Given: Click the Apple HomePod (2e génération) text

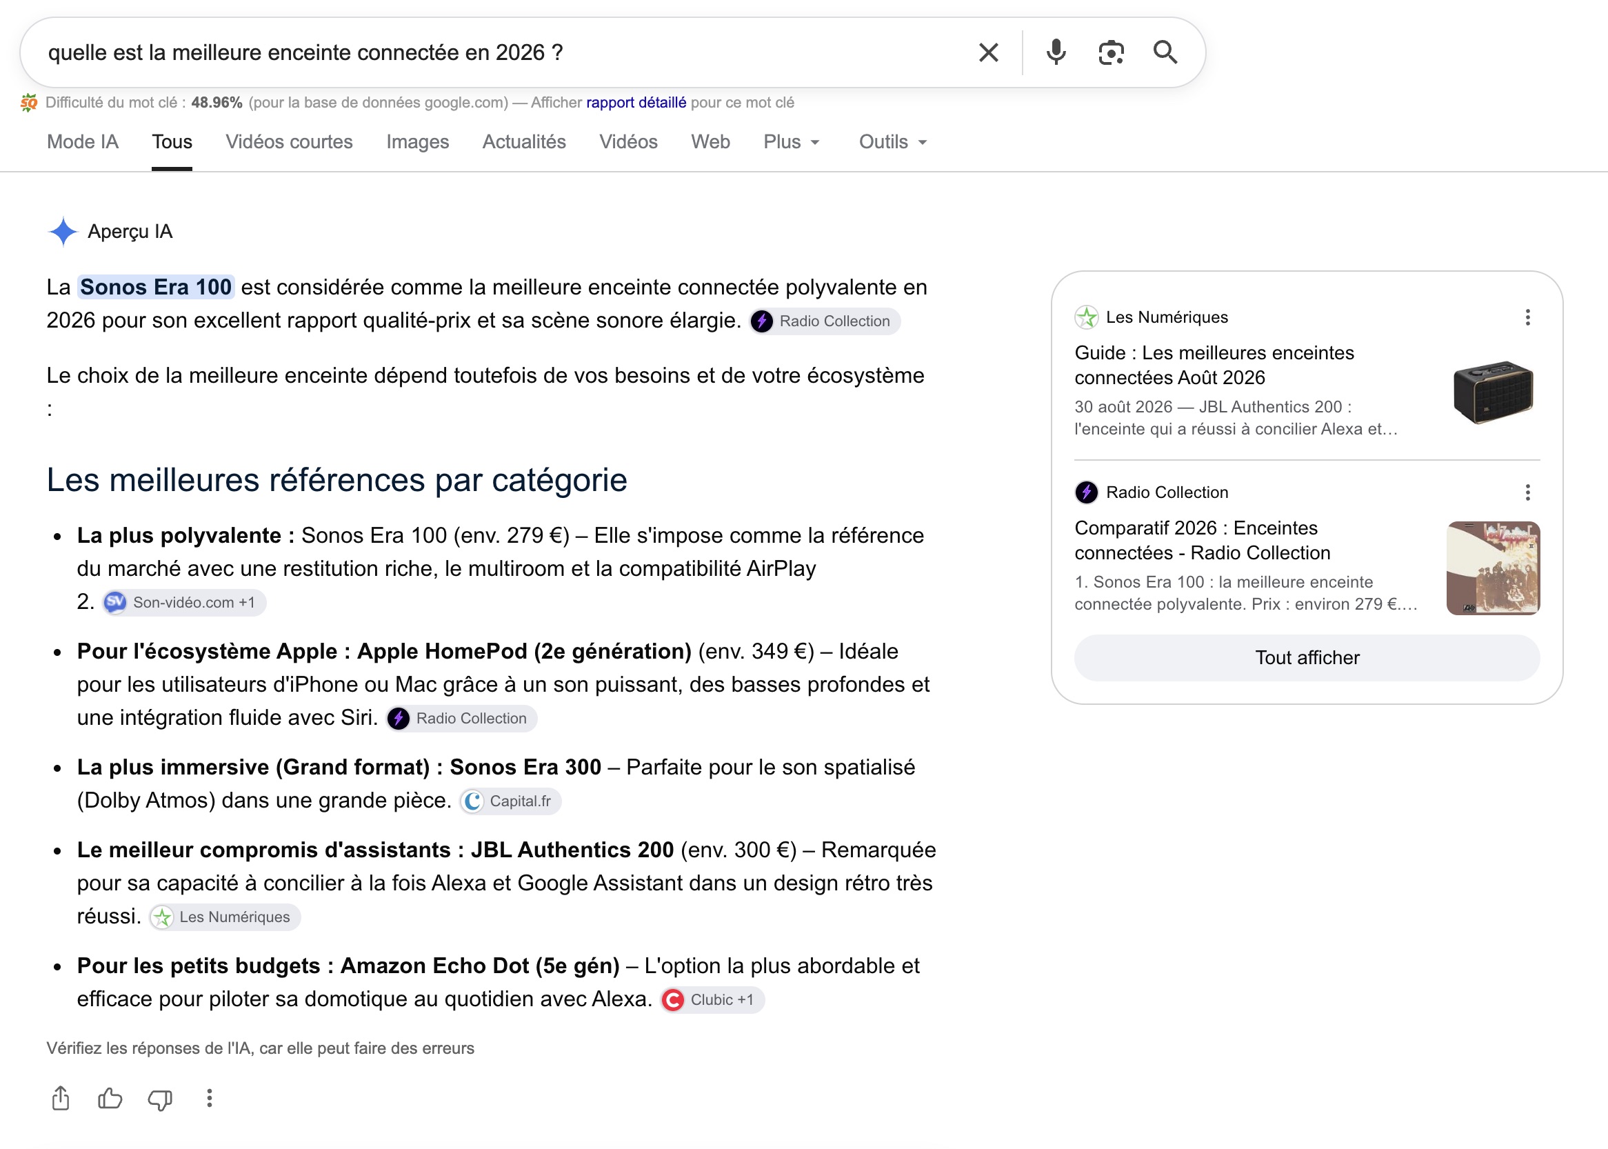Looking at the screenshot, I should point(524,652).
